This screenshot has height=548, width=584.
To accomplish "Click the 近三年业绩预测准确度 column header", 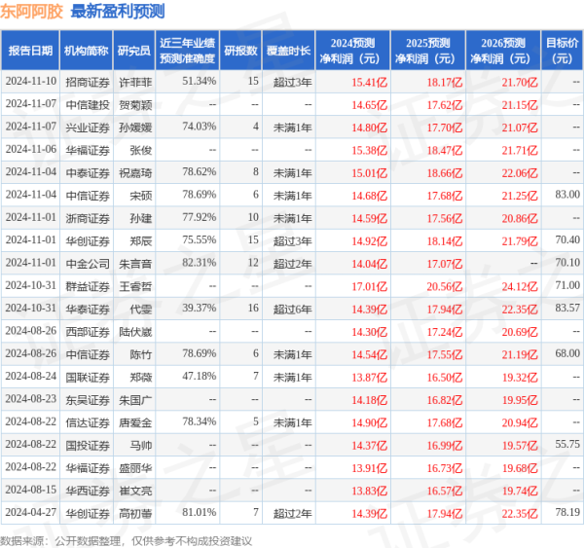I will [x=187, y=51].
